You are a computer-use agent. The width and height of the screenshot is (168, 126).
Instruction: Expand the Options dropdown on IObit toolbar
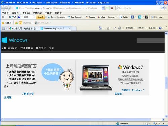pyautogui.click(x=163, y=17)
